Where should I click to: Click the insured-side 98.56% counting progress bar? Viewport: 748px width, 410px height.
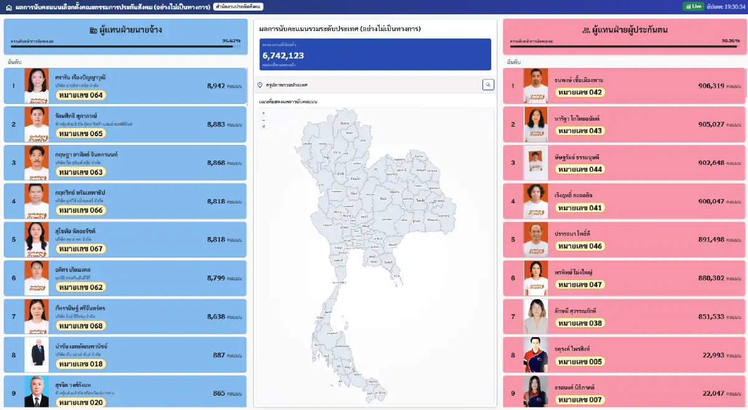pos(625,46)
